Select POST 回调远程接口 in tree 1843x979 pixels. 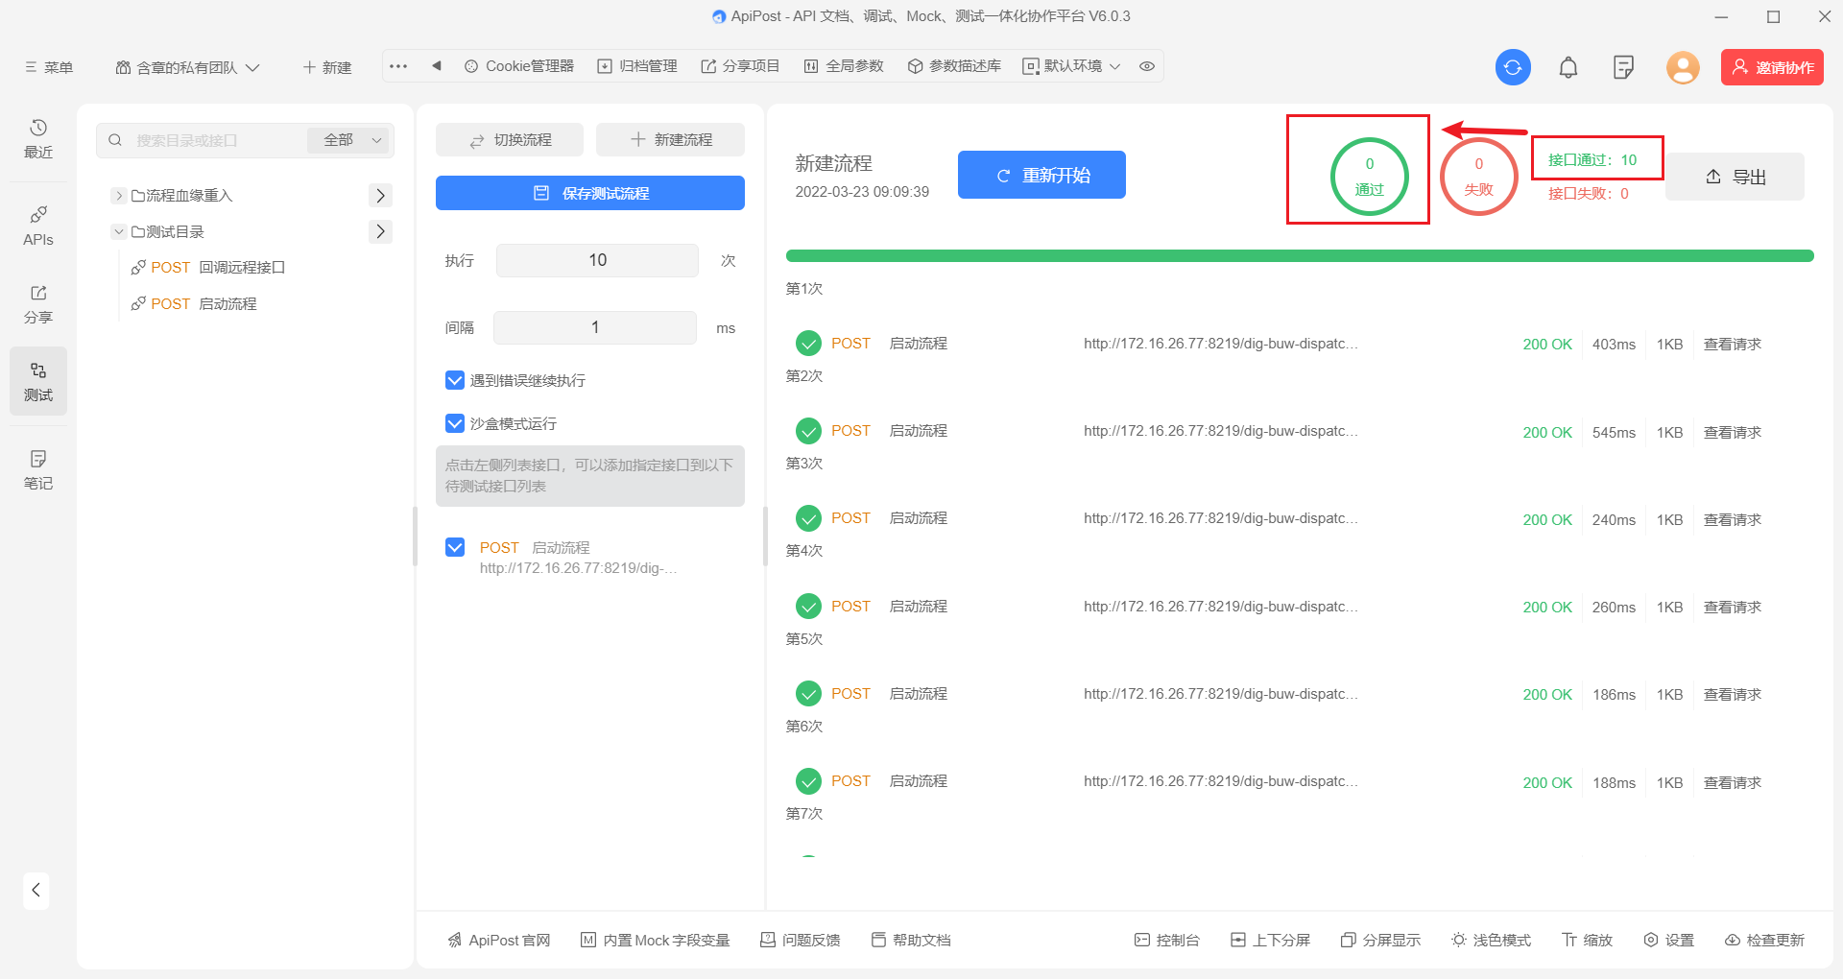(x=208, y=268)
